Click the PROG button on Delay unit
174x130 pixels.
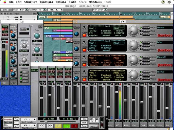click(x=146, y=42)
